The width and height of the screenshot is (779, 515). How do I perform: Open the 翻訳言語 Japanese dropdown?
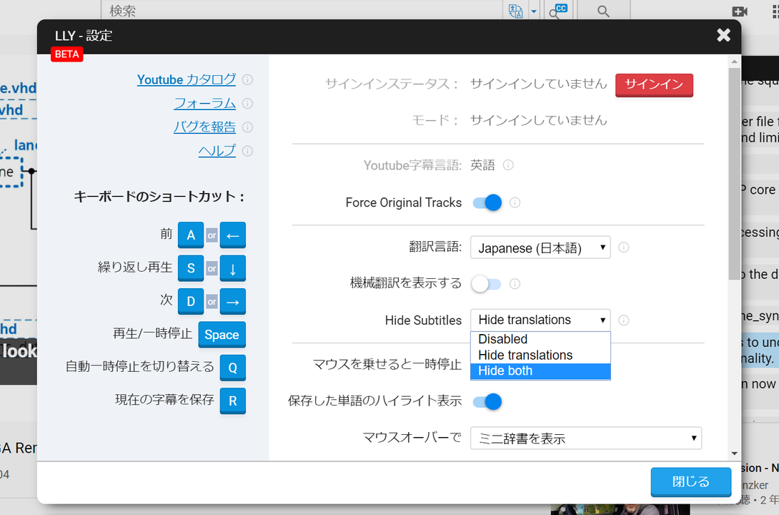pyautogui.click(x=540, y=247)
